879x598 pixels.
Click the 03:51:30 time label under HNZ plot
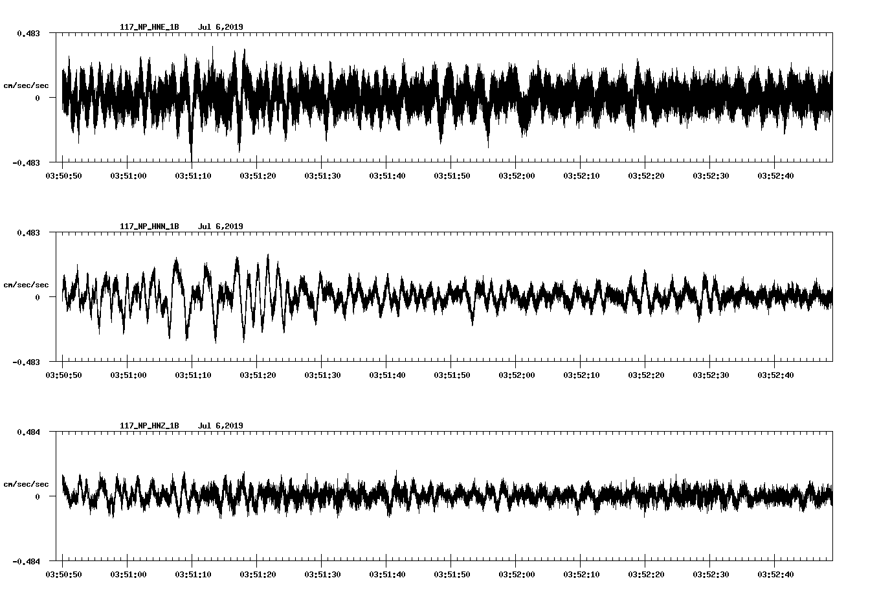(x=322, y=574)
